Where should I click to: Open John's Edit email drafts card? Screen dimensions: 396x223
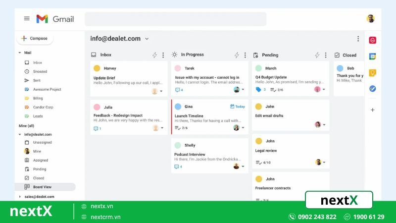pos(291,115)
